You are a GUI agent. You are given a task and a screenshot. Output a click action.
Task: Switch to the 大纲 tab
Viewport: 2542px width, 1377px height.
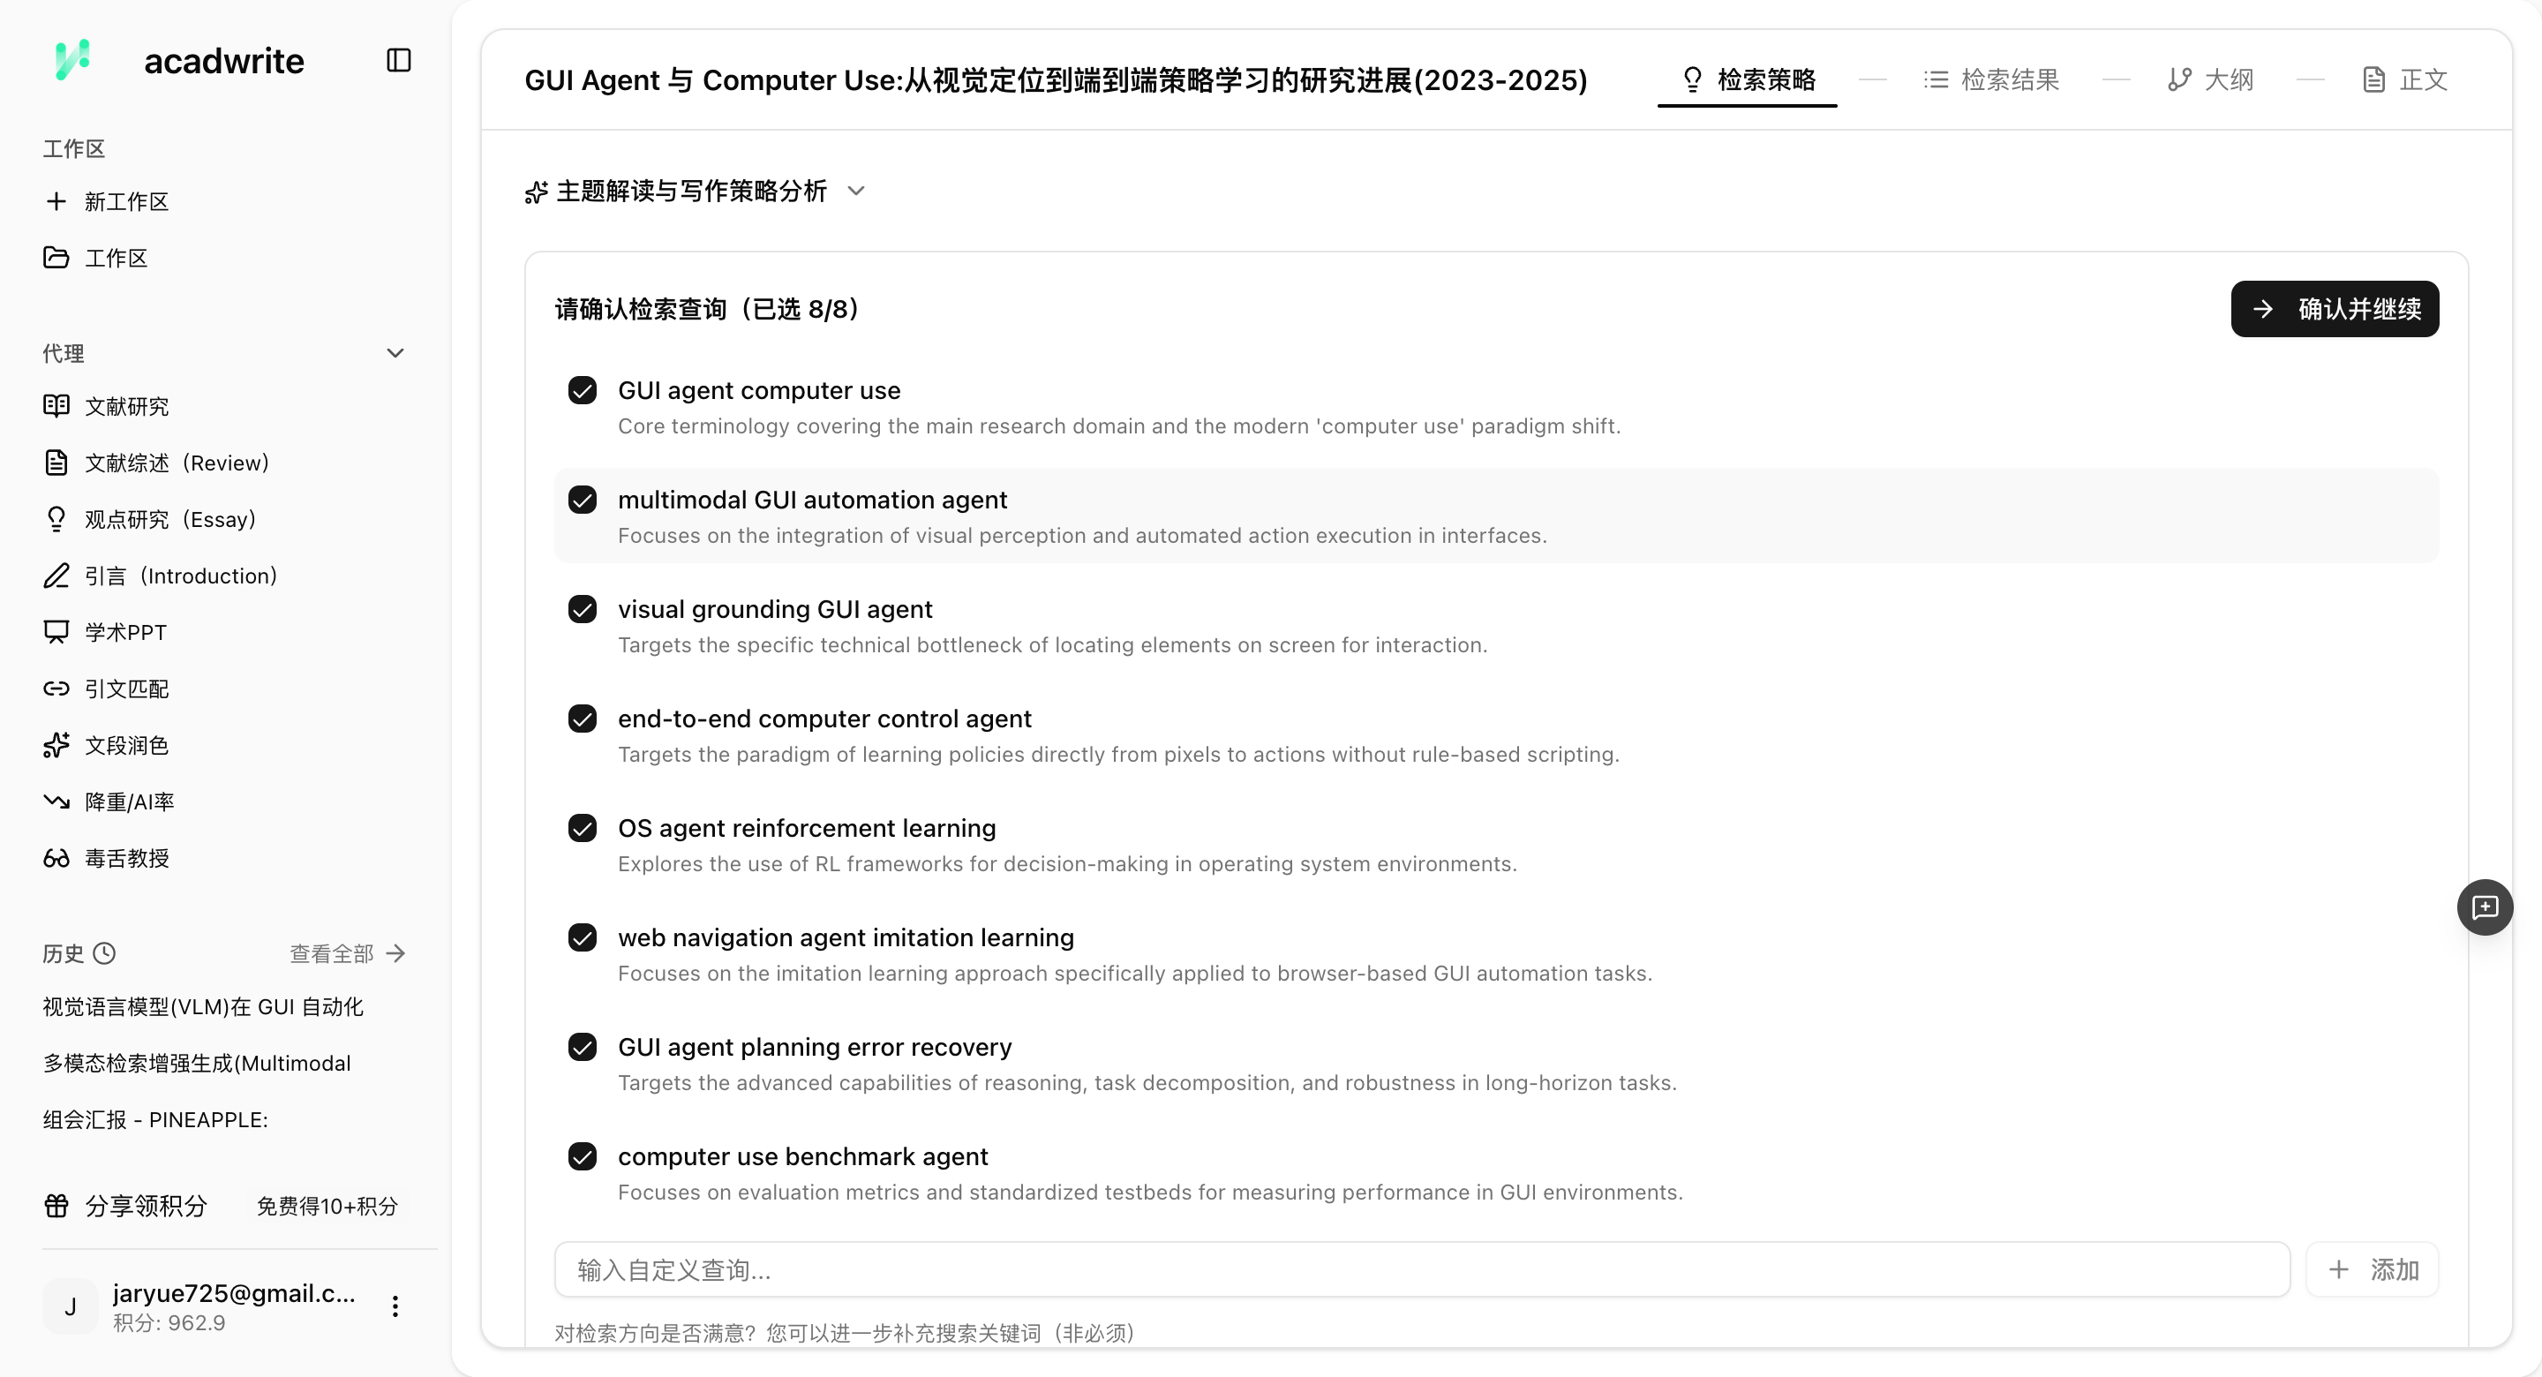(x=2210, y=79)
